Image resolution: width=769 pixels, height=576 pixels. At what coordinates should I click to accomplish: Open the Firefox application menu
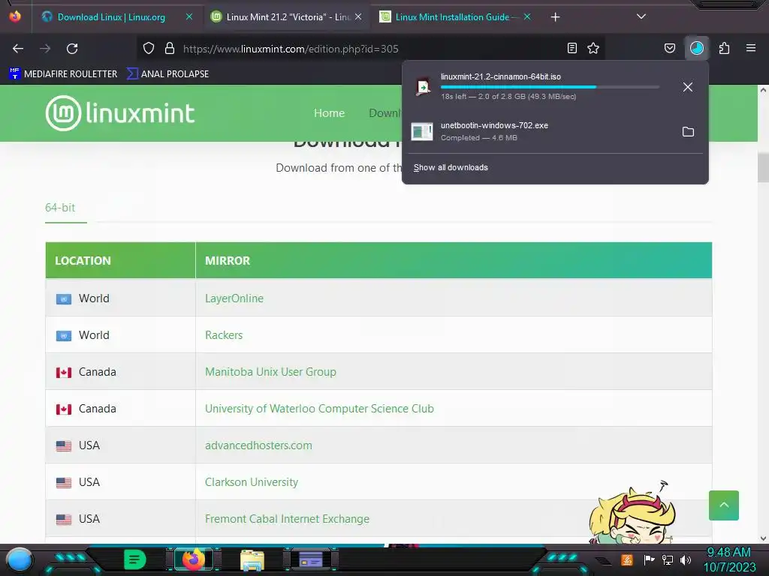751,48
